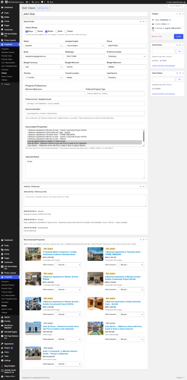Screen dimensions: 187x380
Task: Collapse the admin menu with Collapse Menu
Action: tap(10, 376)
